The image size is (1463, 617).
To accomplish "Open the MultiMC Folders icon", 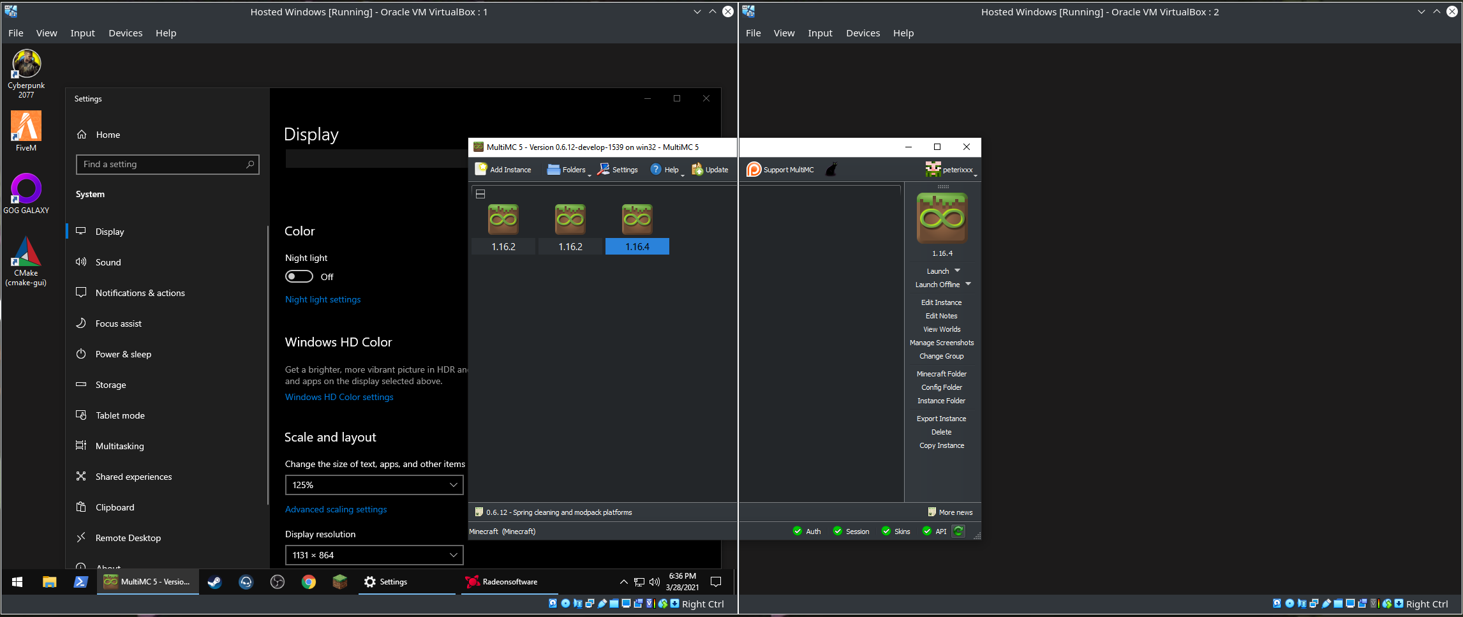I will pyautogui.click(x=553, y=168).
